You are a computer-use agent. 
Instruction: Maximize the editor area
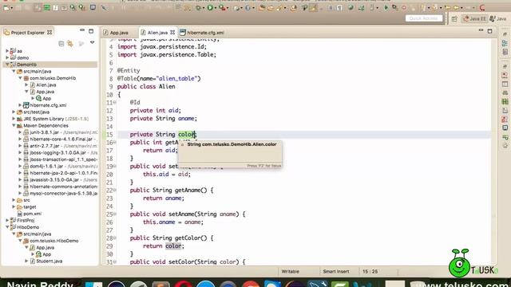point(489,31)
